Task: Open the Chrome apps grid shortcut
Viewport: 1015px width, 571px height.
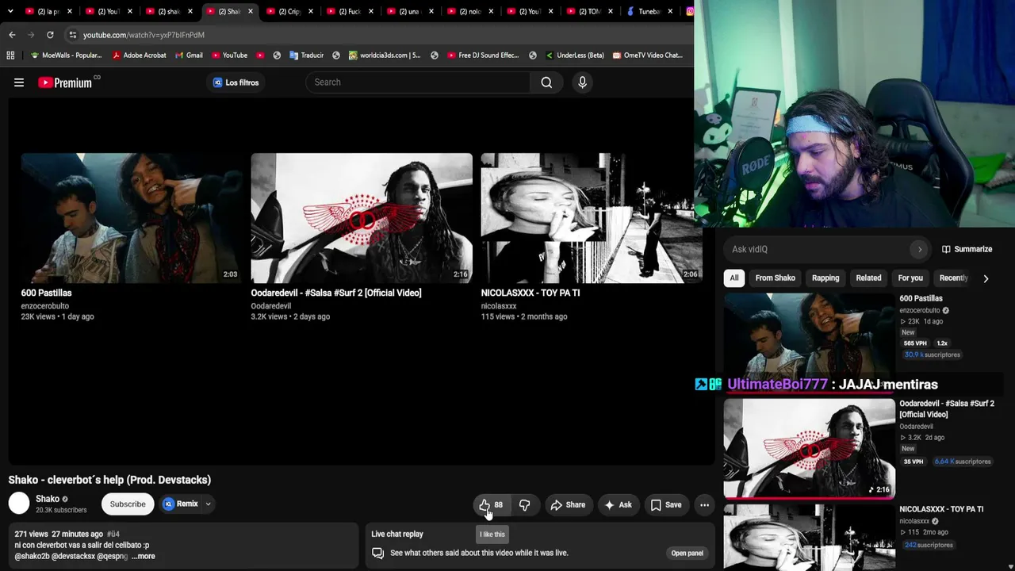Action: 10,56
